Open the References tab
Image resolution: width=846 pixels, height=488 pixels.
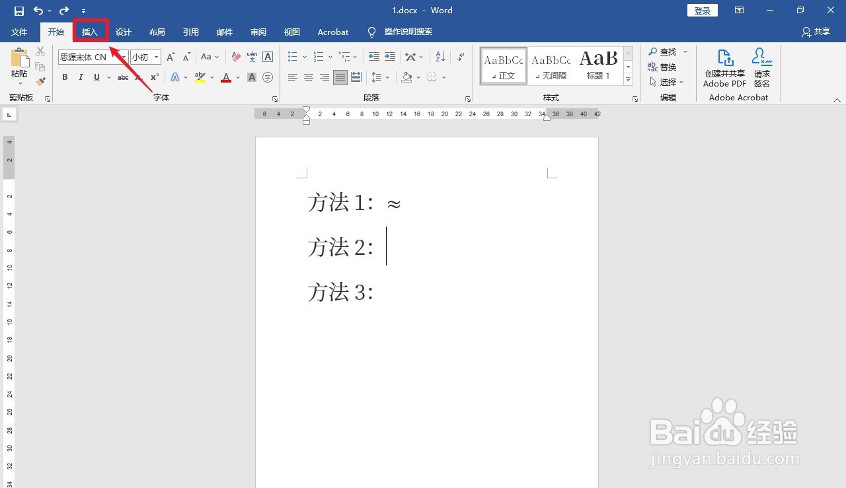(x=191, y=32)
